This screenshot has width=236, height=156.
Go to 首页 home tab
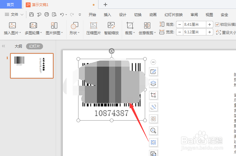[x=10, y=5]
